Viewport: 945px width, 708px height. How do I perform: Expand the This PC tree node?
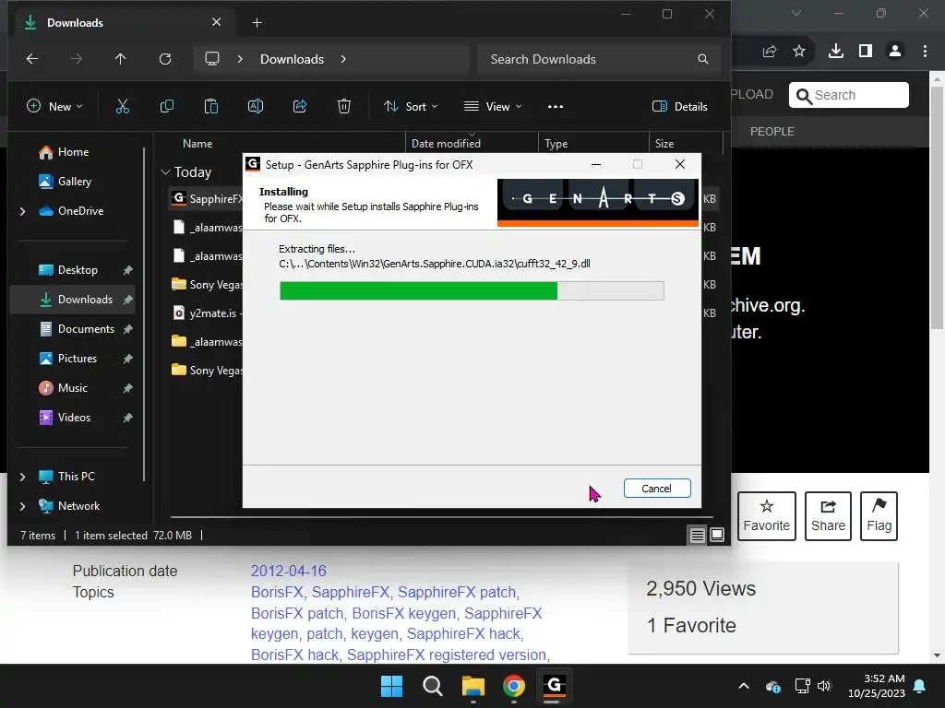pos(22,477)
